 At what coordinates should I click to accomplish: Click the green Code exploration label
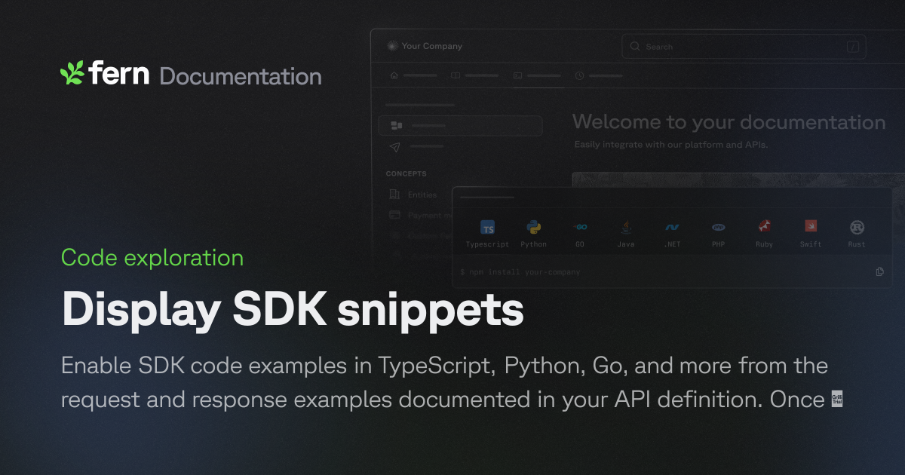[x=152, y=258]
